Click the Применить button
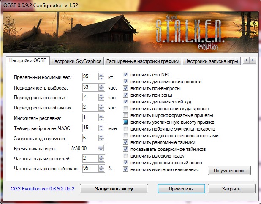 (x=181, y=189)
